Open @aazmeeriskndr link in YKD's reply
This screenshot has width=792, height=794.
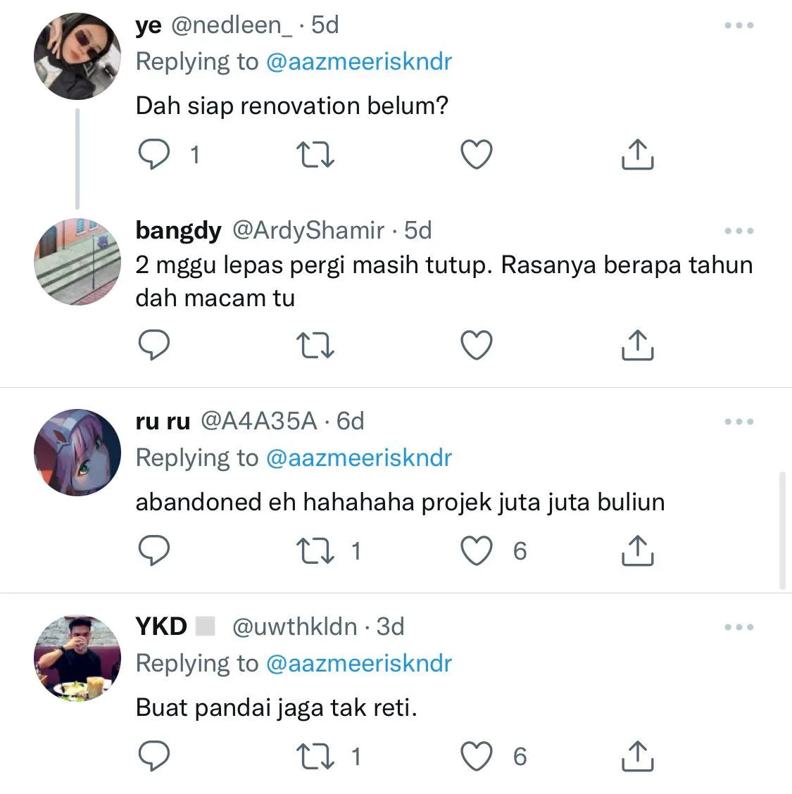click(358, 663)
